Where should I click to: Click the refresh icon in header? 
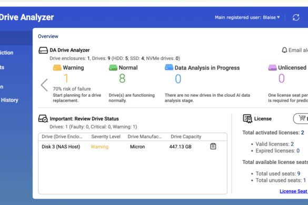point(296,17)
